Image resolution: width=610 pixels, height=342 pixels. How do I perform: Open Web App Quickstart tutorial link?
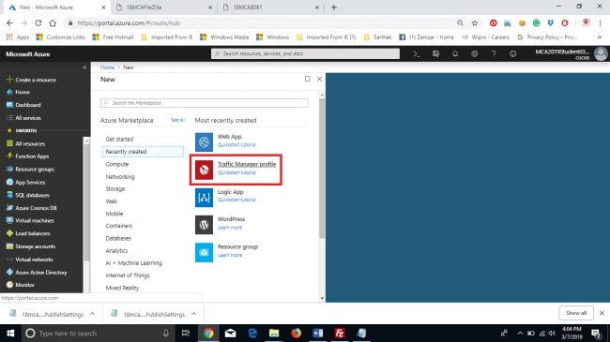tap(236, 145)
